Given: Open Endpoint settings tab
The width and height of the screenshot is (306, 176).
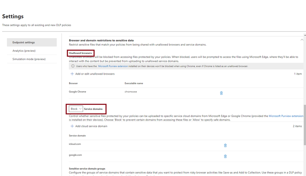Looking at the screenshot, I should pos(32,42).
